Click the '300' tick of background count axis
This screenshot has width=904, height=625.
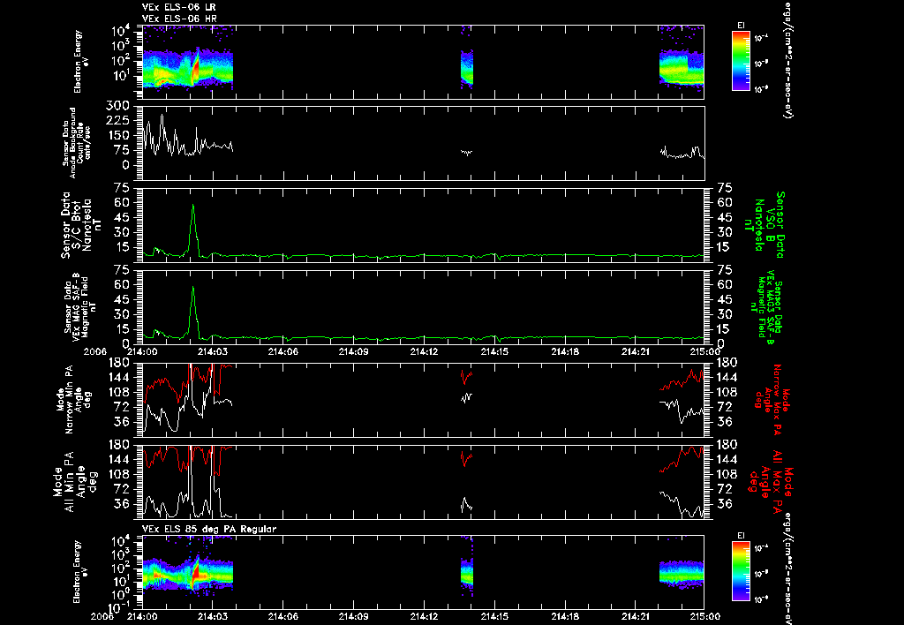pos(117,106)
